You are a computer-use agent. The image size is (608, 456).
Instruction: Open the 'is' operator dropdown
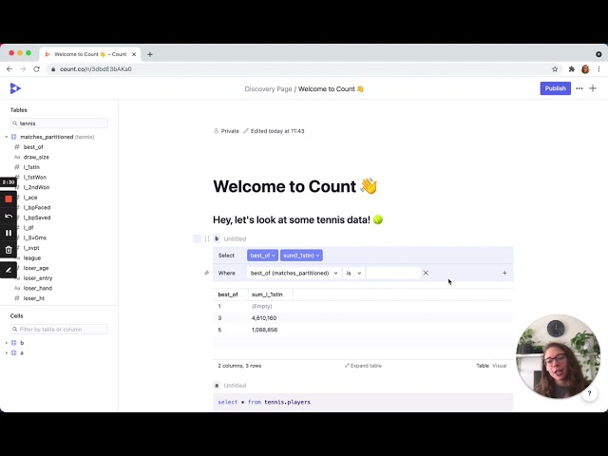tap(353, 273)
